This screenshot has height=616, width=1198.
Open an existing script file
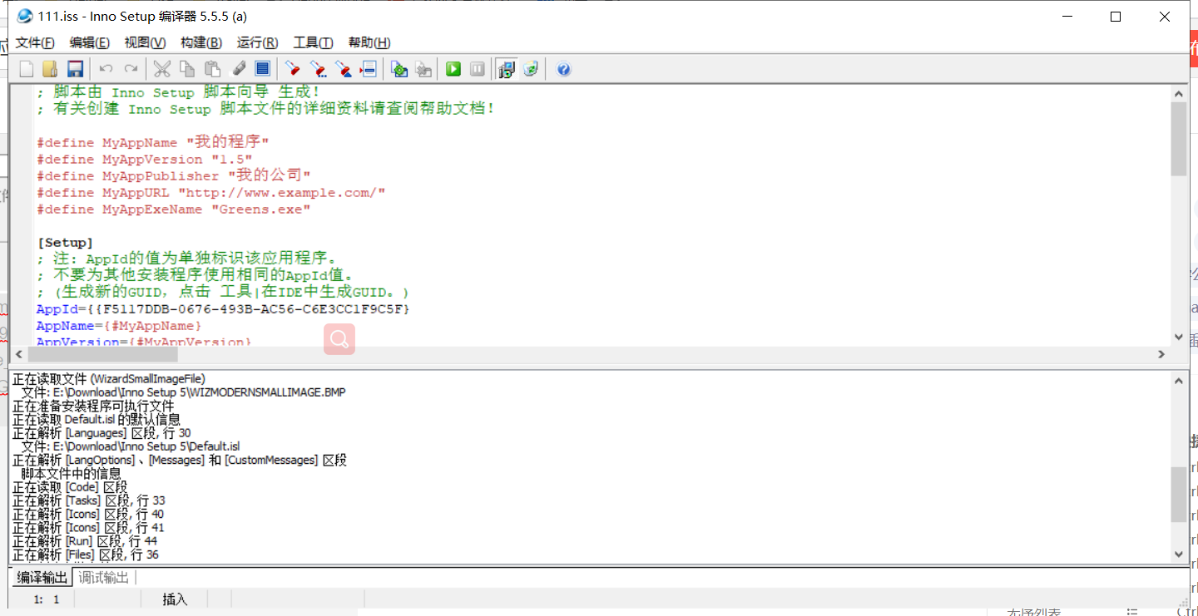(x=50, y=69)
